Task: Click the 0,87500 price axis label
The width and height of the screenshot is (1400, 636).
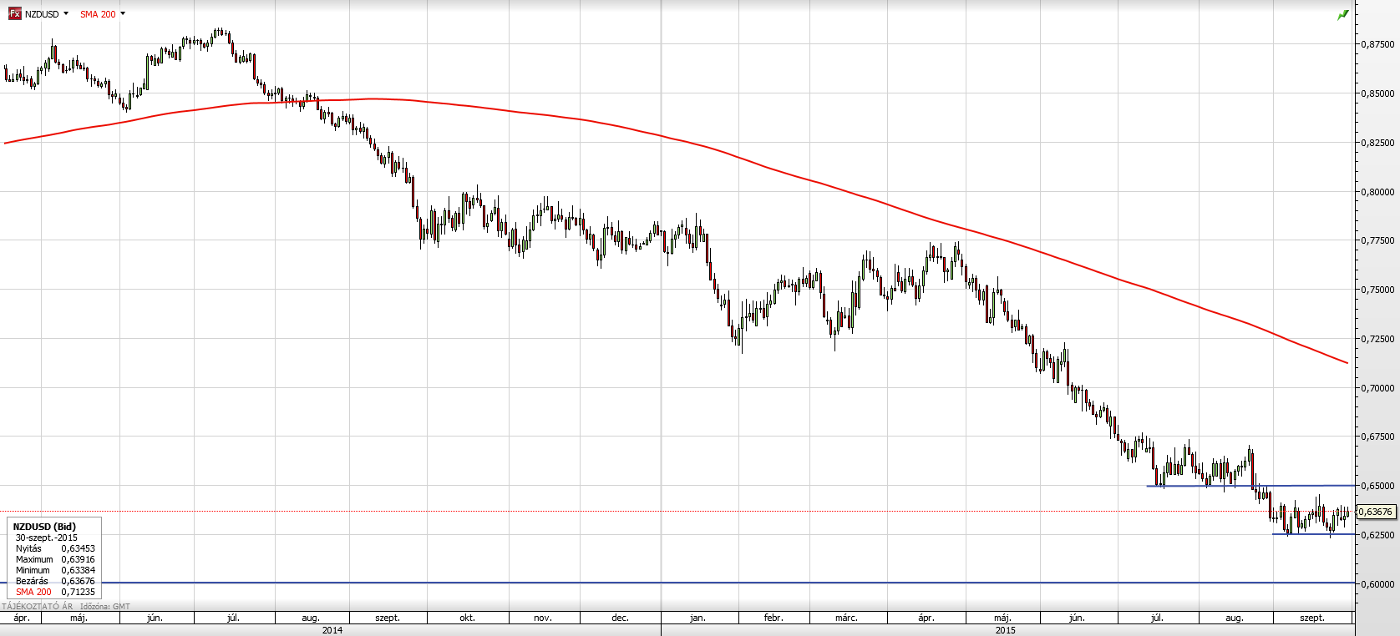Action: coord(1378,44)
